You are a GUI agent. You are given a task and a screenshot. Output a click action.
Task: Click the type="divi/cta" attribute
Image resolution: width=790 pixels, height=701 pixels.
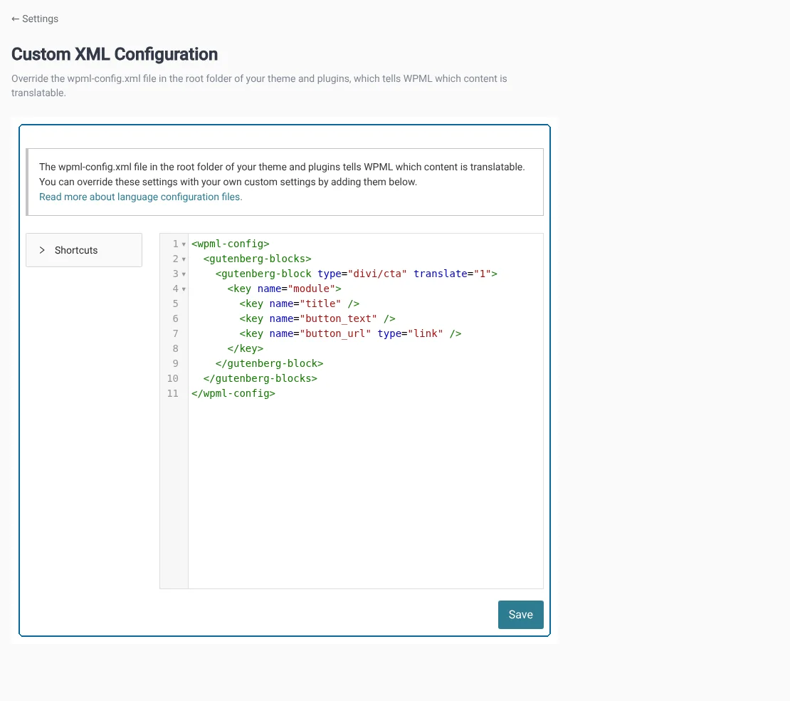point(362,274)
